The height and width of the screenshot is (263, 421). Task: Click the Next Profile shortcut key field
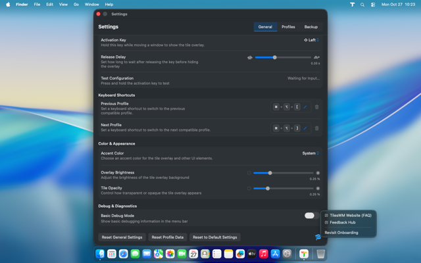point(291,128)
